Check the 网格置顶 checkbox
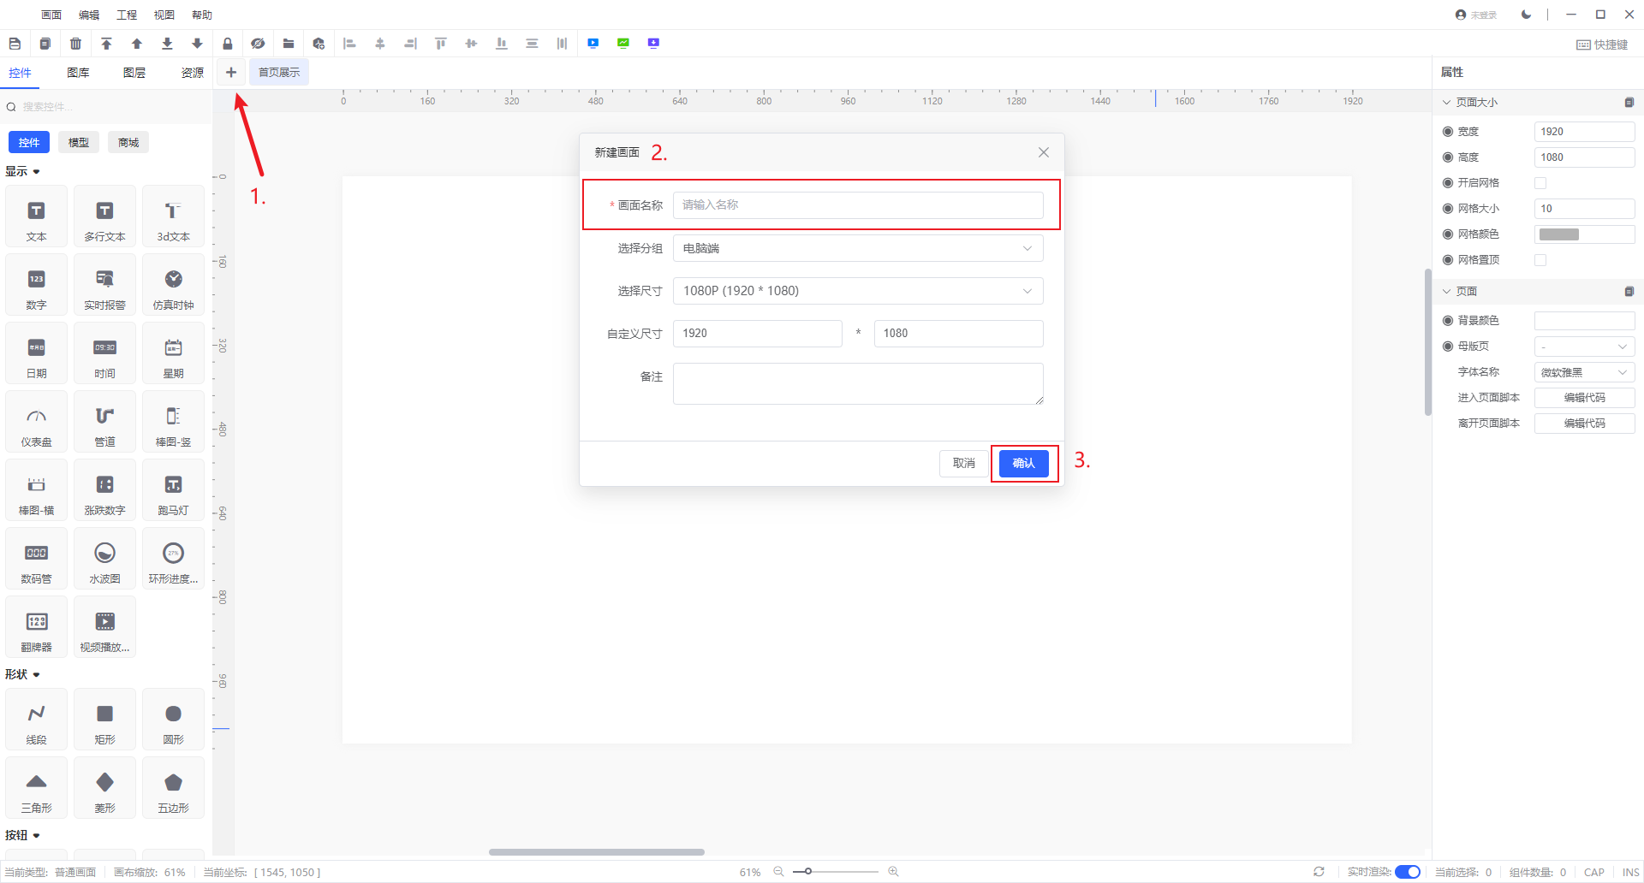 [1540, 260]
